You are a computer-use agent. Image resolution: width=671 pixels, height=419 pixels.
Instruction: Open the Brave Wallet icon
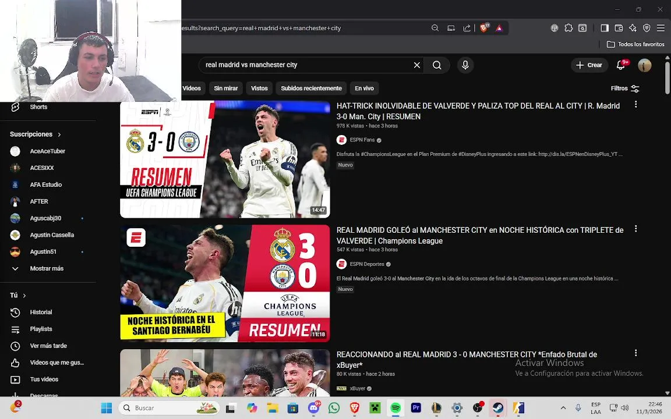(619, 28)
